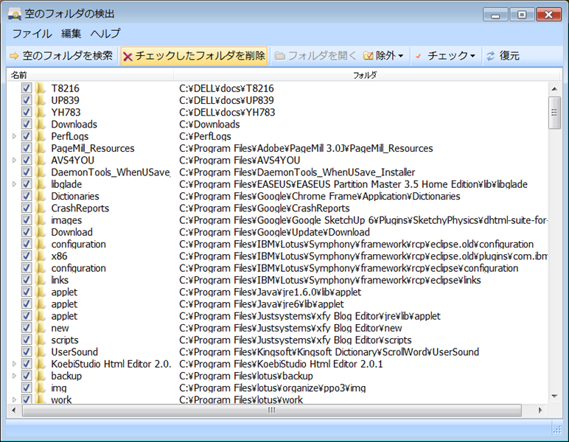Sort by フォルダ column header
This screenshot has width=569, height=442.
pyautogui.click(x=366, y=75)
